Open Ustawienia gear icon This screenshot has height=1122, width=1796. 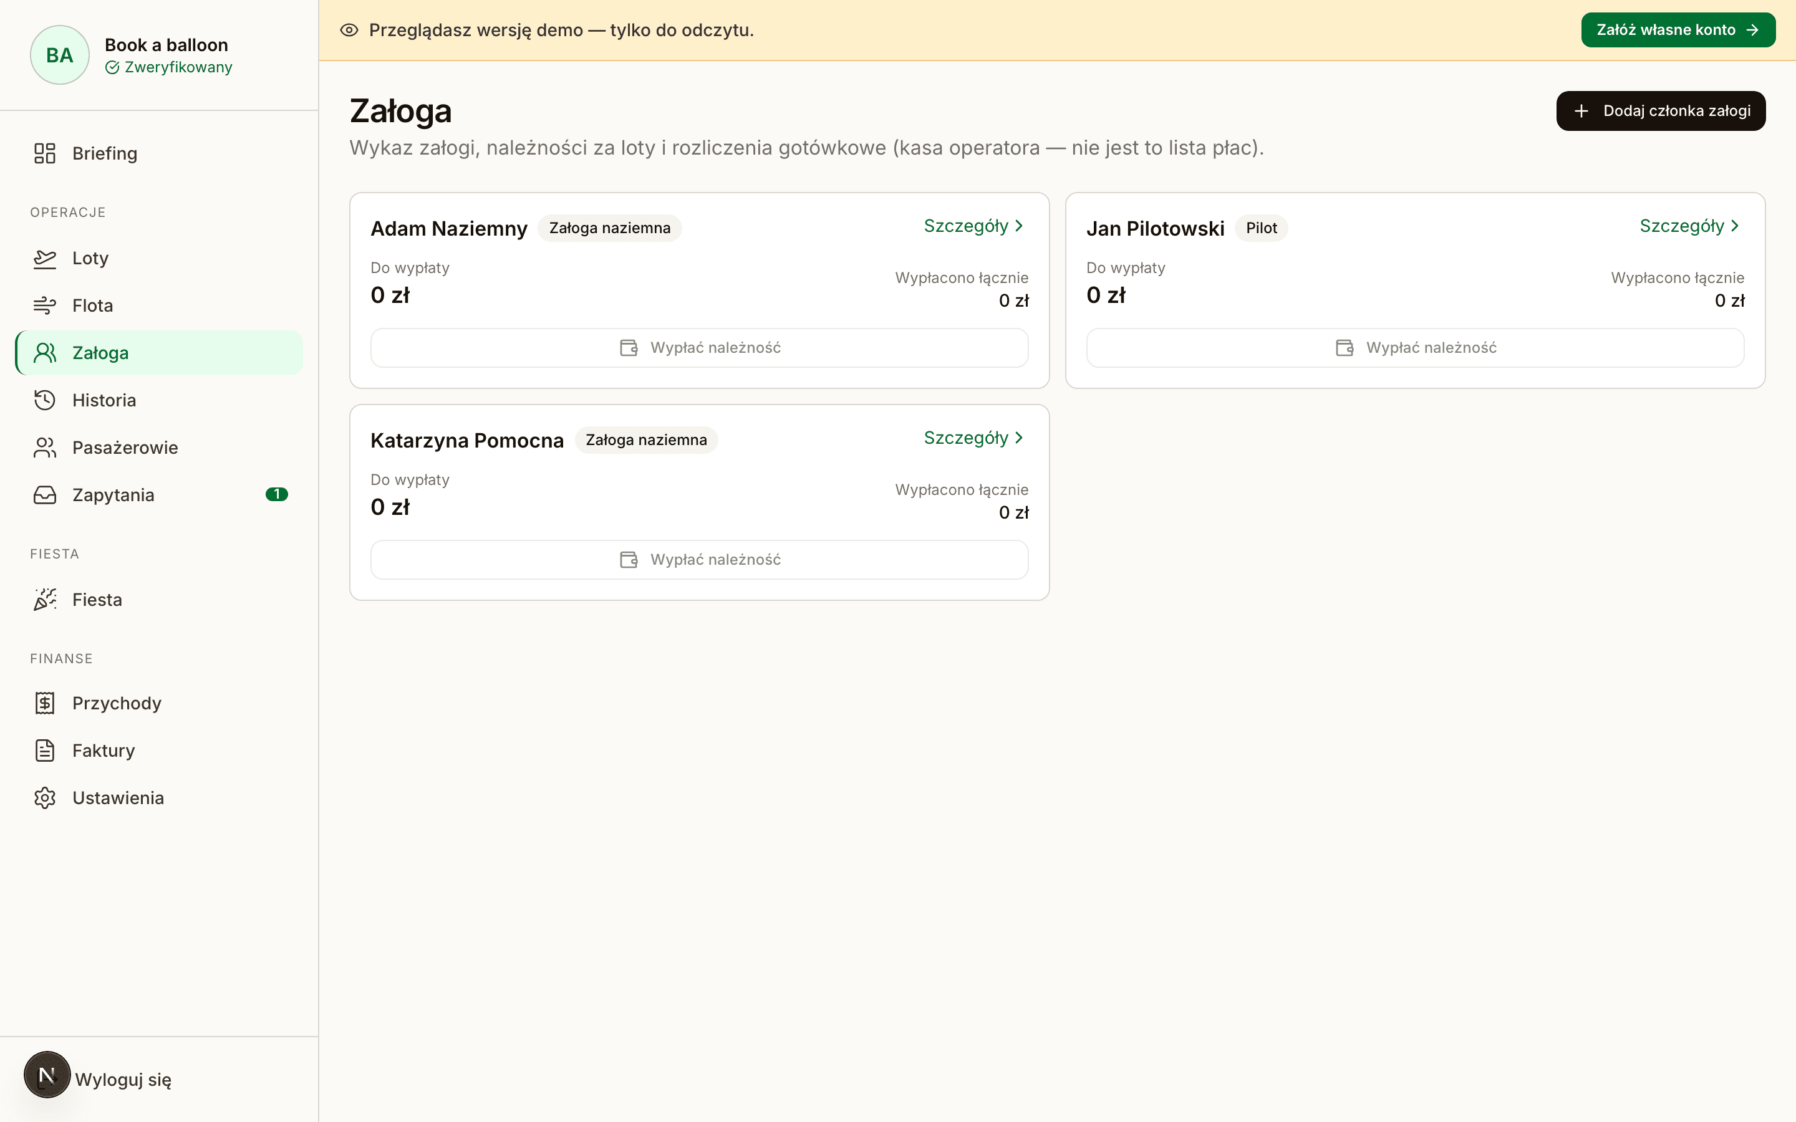(44, 798)
